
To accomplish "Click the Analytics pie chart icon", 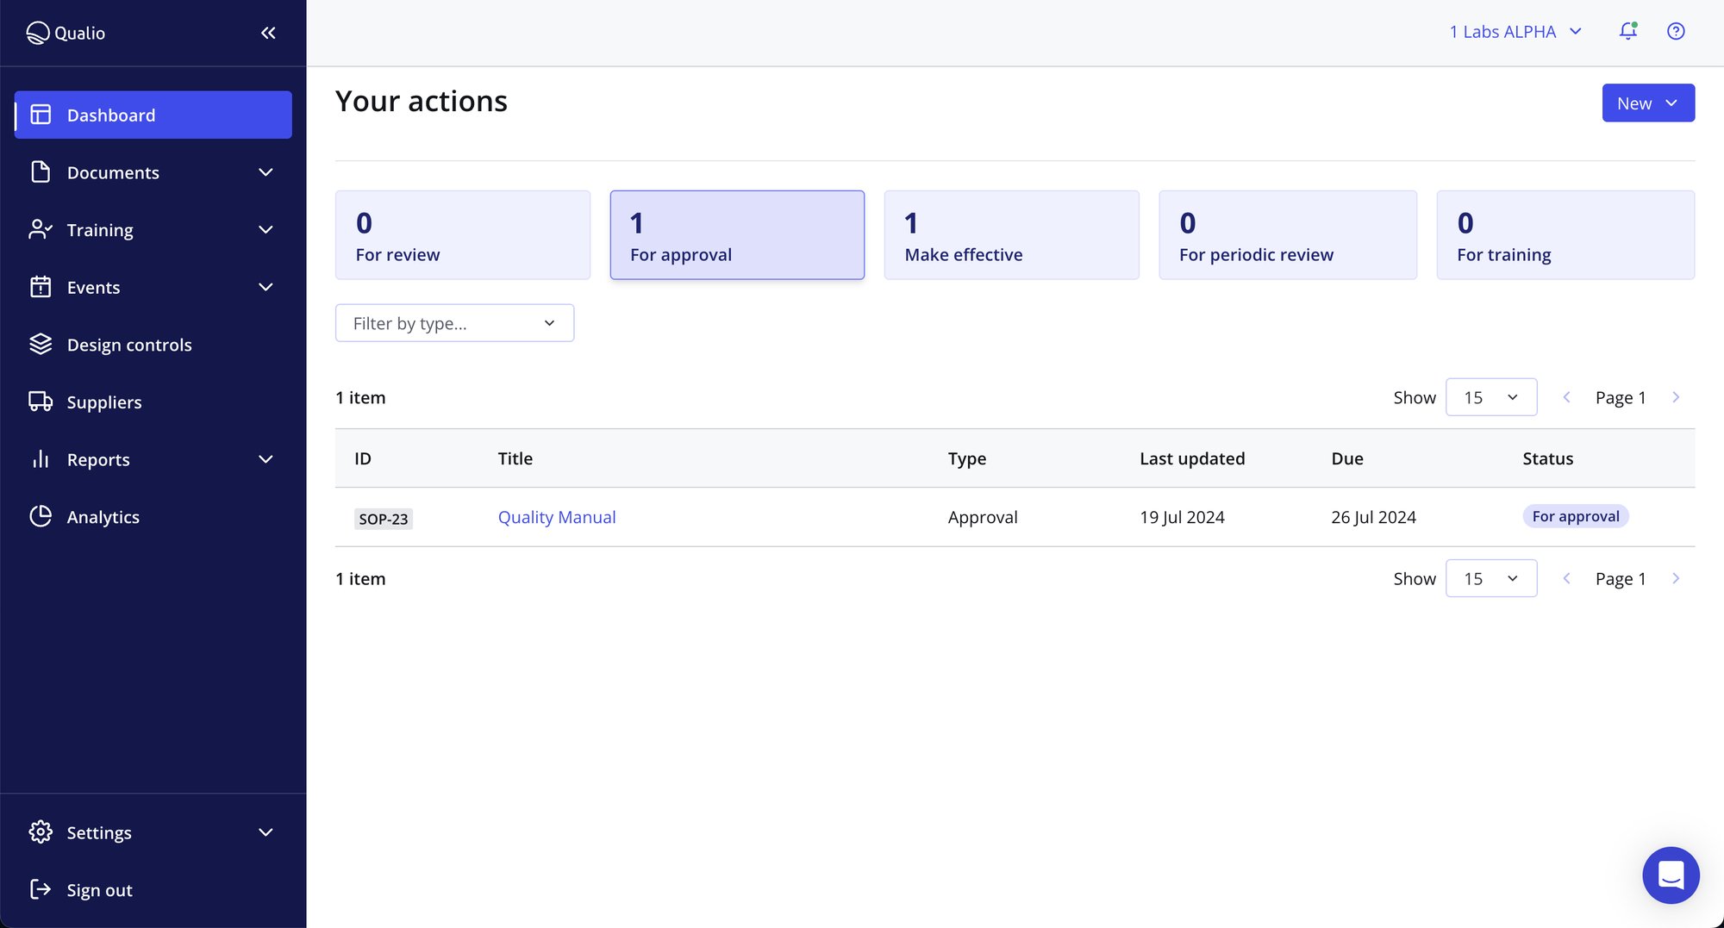I will (41, 516).
